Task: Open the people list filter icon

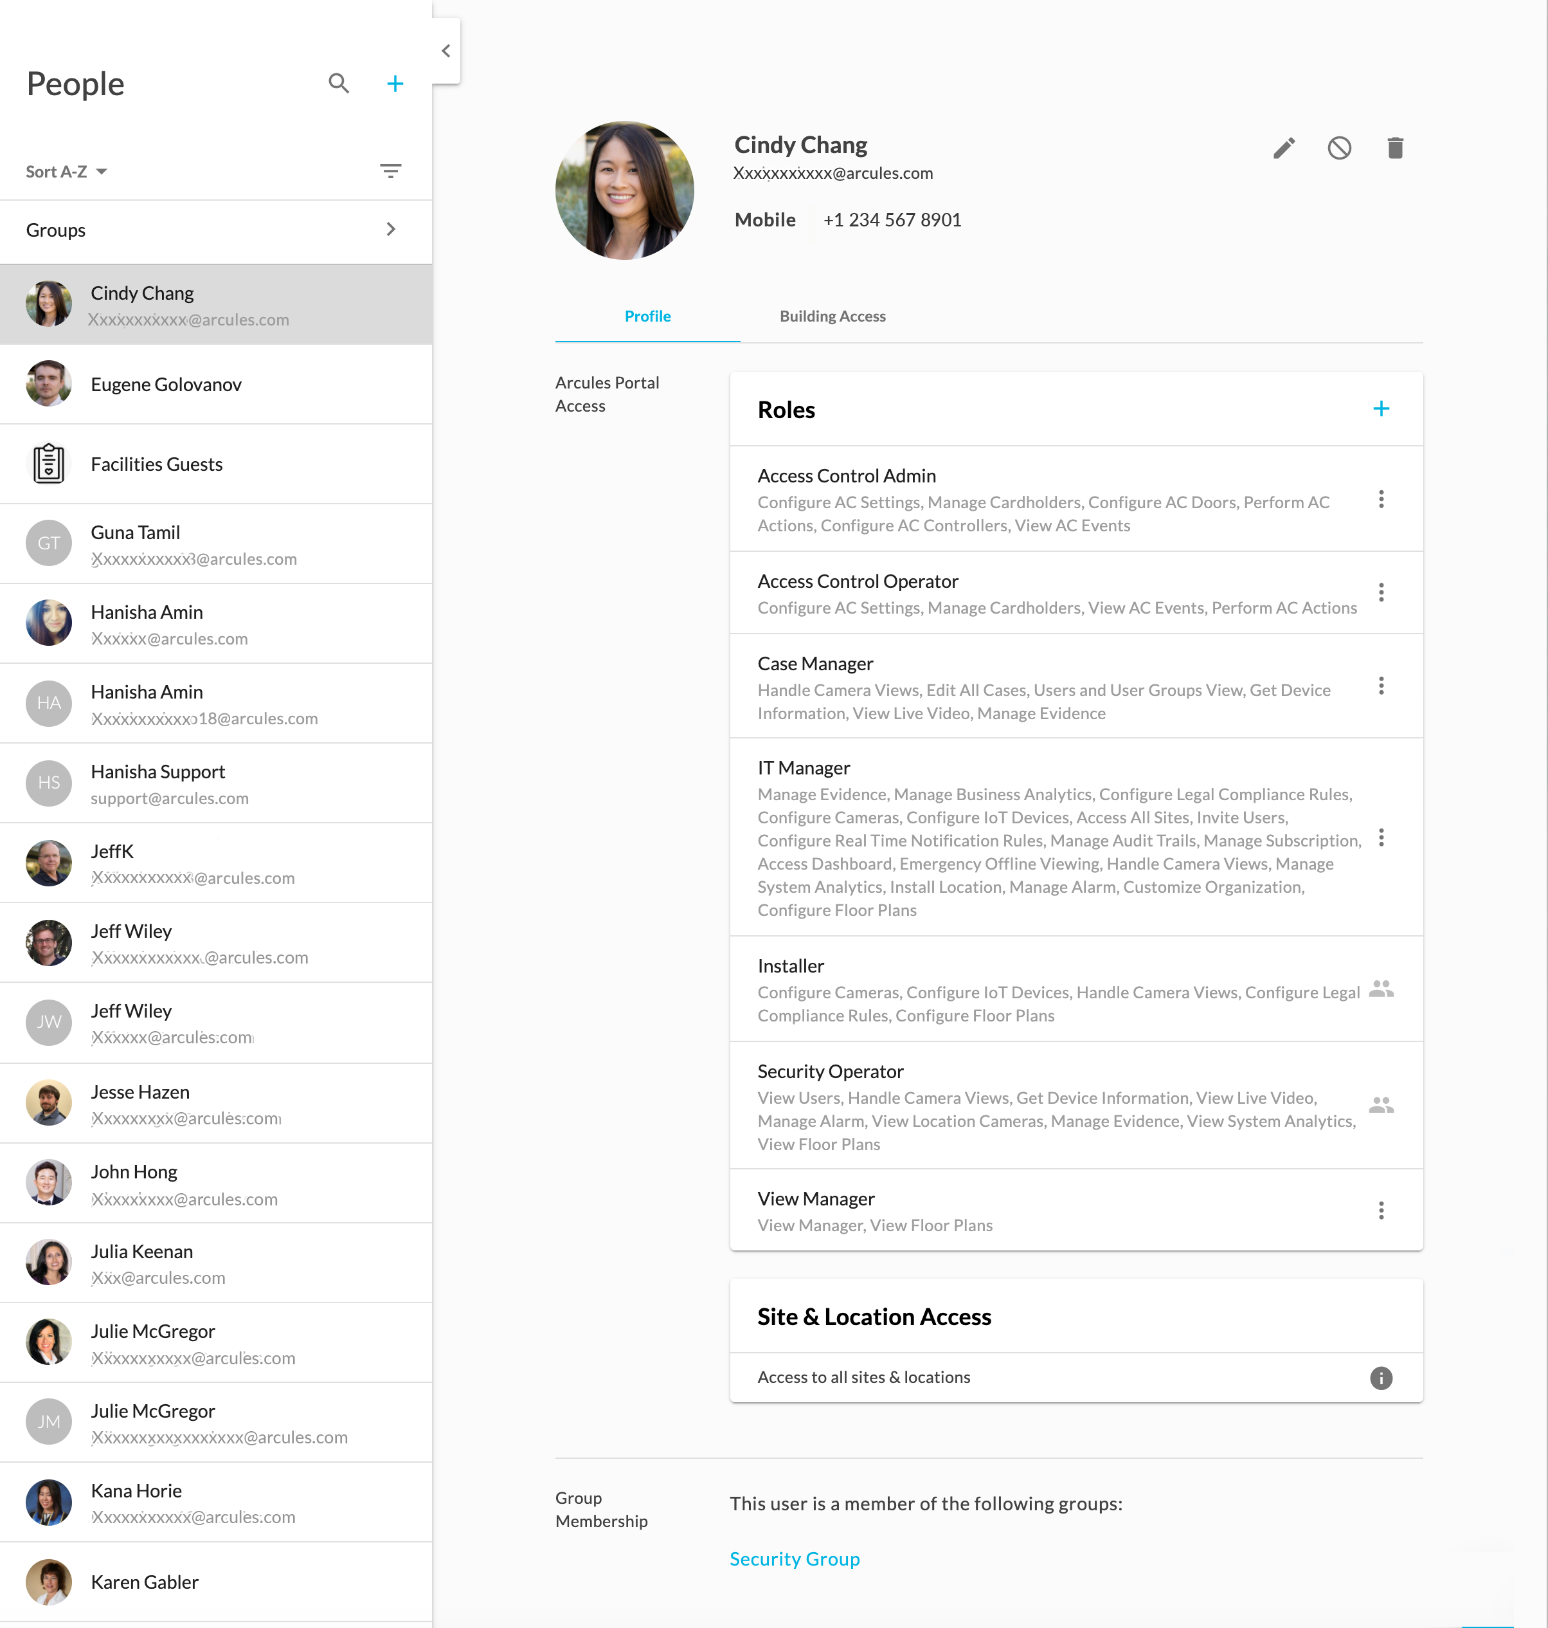Action: coord(390,171)
